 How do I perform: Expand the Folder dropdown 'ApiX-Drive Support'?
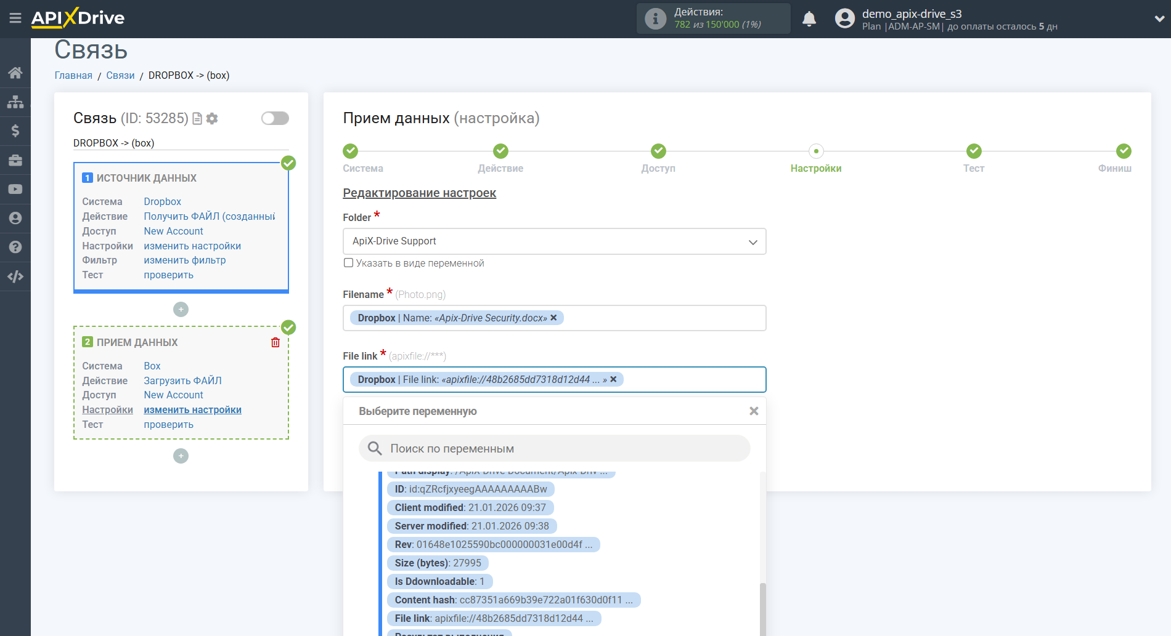[x=554, y=241]
